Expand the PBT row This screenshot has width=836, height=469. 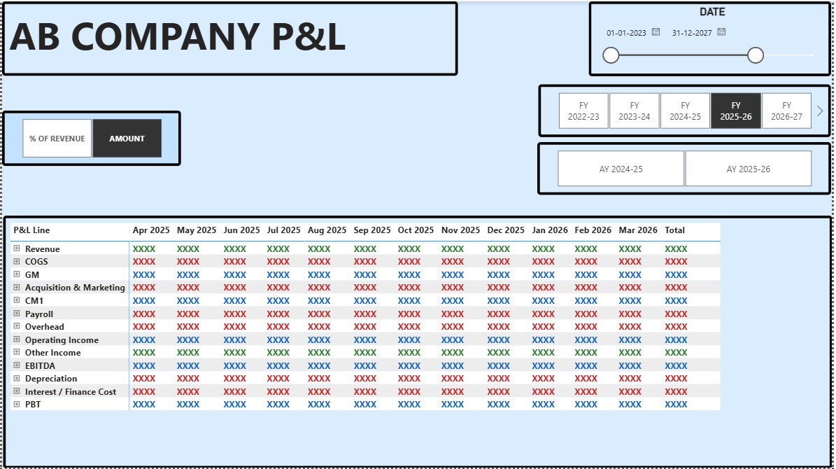click(17, 404)
